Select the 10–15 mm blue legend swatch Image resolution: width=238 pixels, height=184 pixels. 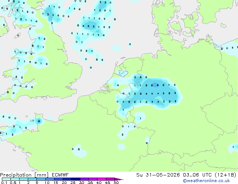tap(50, 179)
